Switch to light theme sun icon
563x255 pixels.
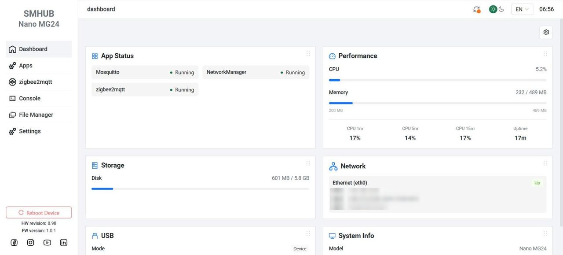(493, 9)
